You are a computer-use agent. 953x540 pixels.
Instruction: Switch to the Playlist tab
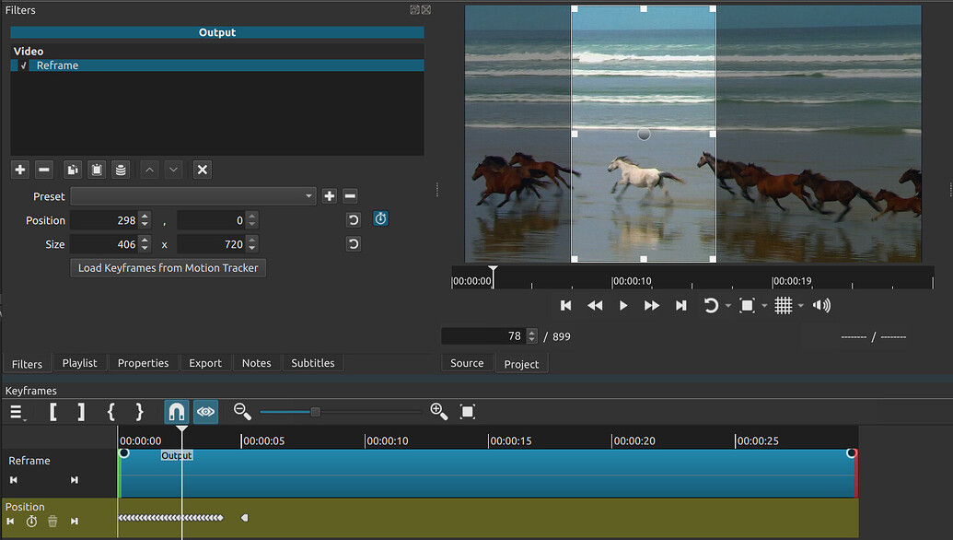click(79, 363)
